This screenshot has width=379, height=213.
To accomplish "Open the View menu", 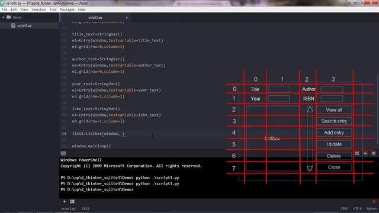I will pos(24,9).
